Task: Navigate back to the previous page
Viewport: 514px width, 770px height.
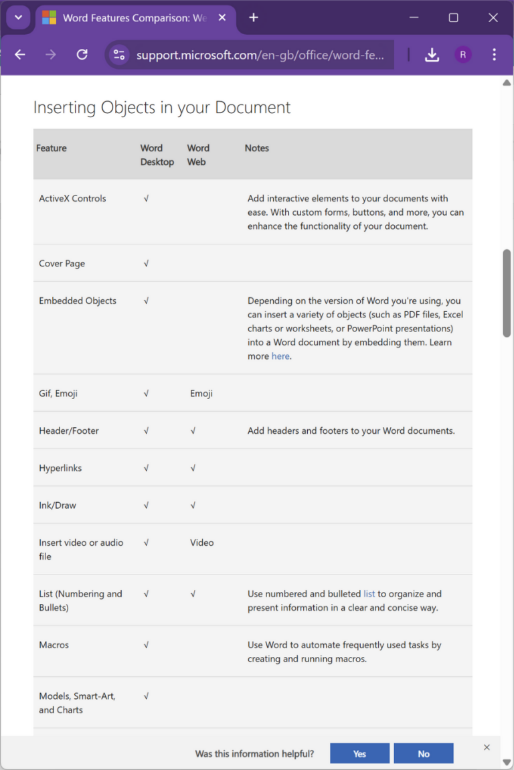Action: pyautogui.click(x=19, y=55)
